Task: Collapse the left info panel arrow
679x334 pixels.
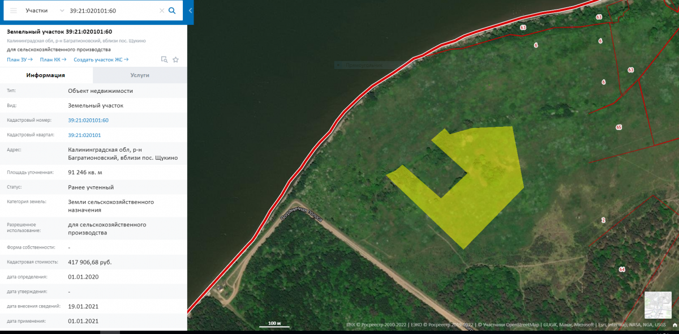Action: click(x=190, y=11)
